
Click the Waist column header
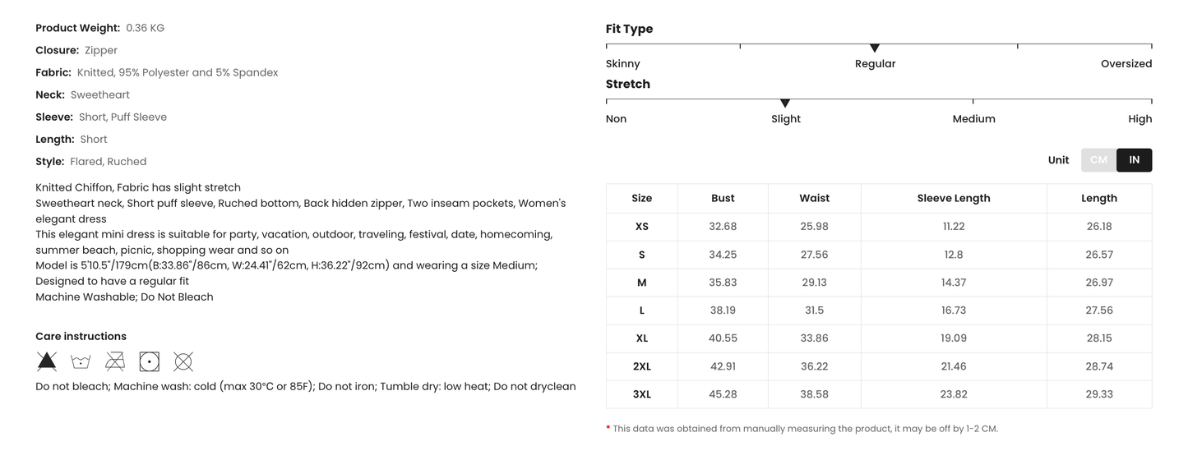pyautogui.click(x=814, y=198)
